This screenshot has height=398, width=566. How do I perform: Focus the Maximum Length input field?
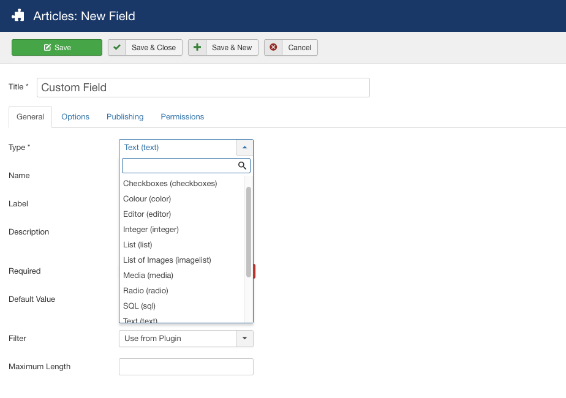click(x=186, y=367)
